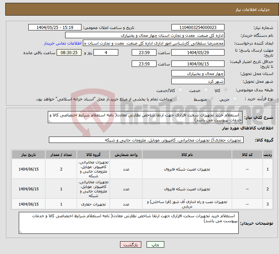Click resize handle of توضیحات خریدار textarea
The image size is (279, 254).
pyautogui.click(x=21, y=232)
